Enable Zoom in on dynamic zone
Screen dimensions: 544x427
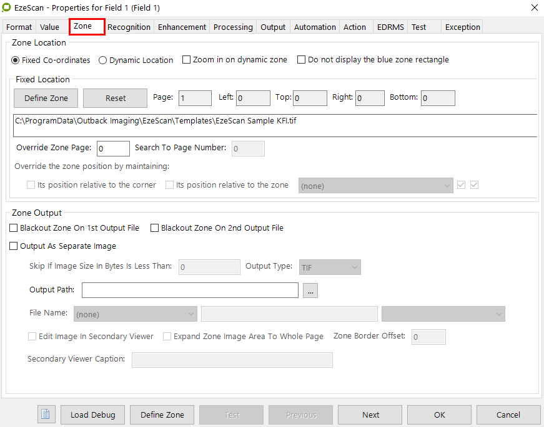point(186,60)
